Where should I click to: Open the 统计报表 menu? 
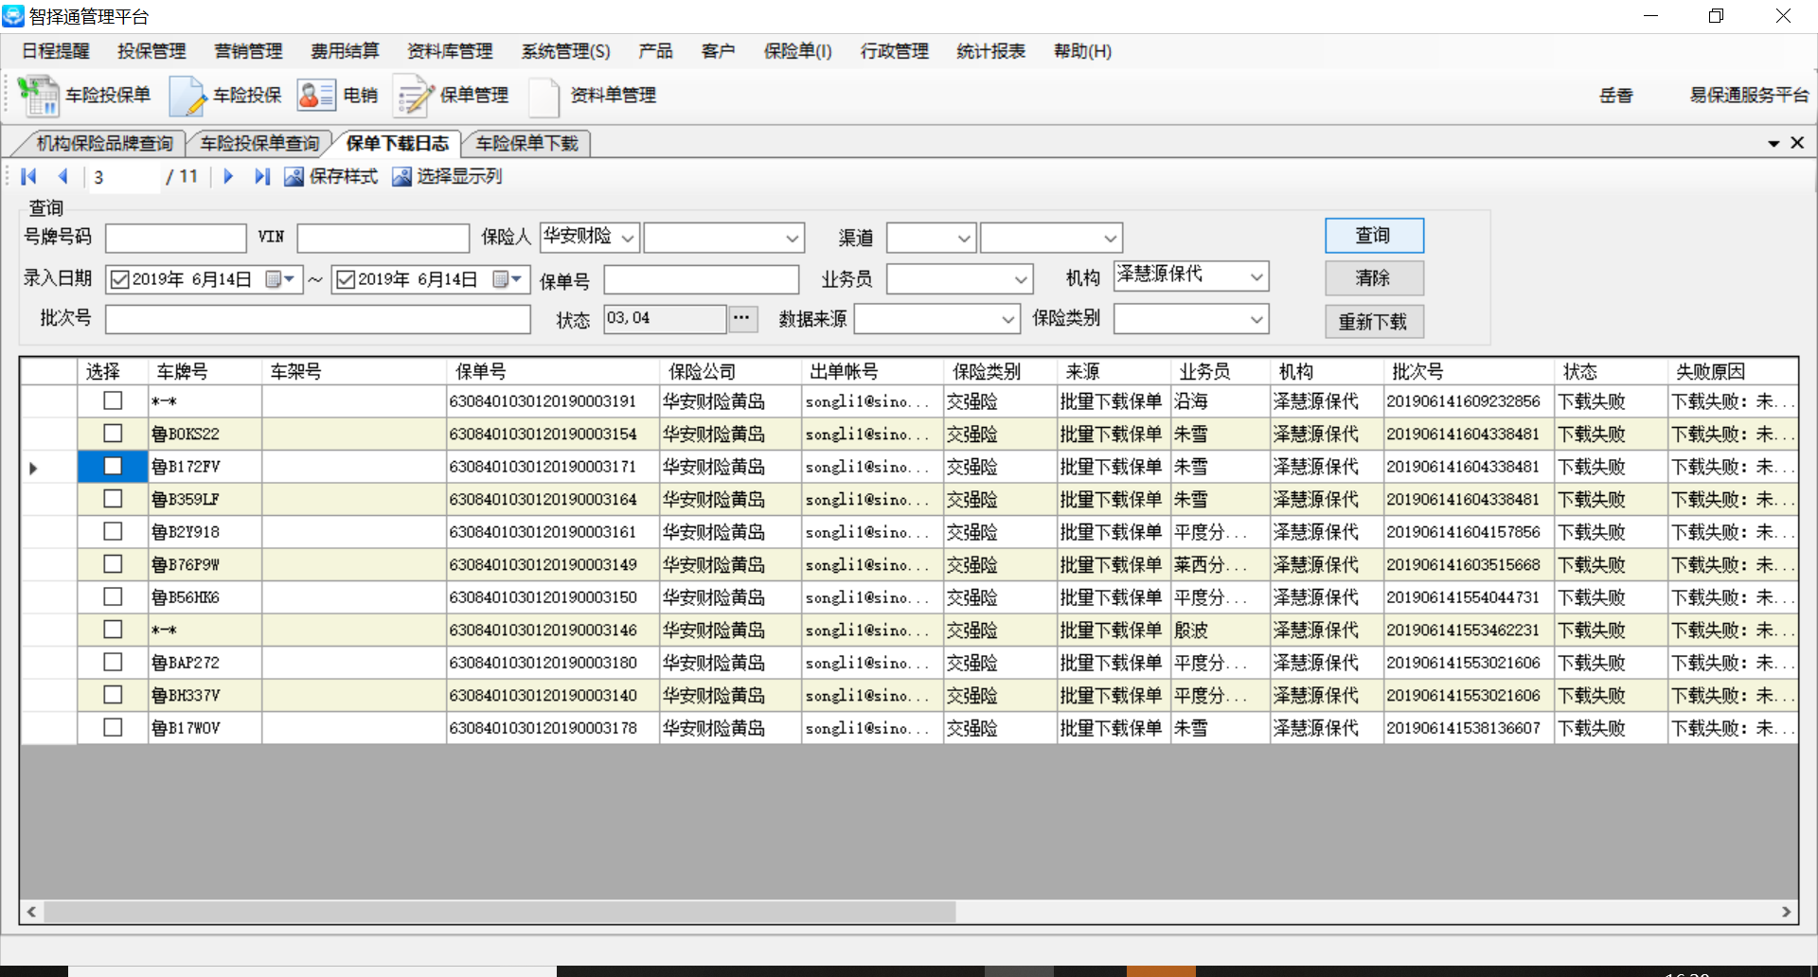click(x=990, y=51)
